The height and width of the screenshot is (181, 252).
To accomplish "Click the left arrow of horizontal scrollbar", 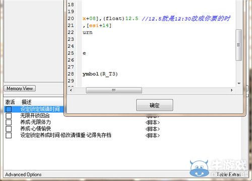I will tap(71, 90).
